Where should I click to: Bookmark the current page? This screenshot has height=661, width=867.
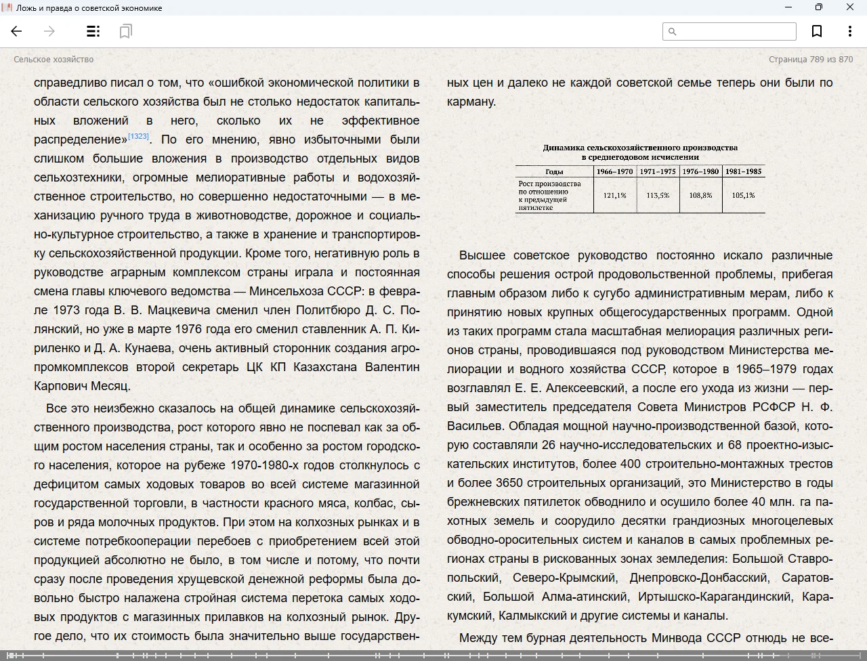tap(817, 31)
